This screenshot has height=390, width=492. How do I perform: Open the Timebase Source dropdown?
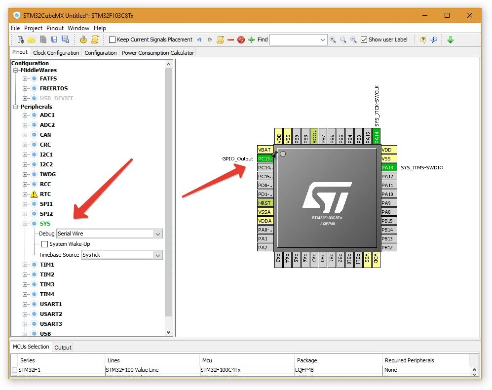pyautogui.click(x=158, y=255)
